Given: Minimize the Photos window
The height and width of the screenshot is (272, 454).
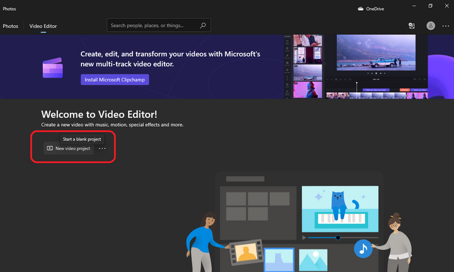Looking at the screenshot, I should pyautogui.click(x=414, y=6).
